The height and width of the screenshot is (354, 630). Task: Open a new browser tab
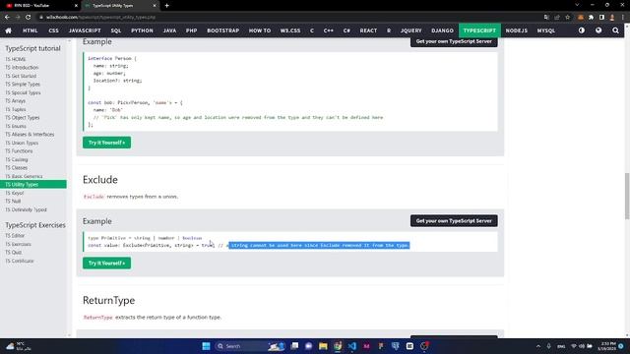(x=166, y=6)
